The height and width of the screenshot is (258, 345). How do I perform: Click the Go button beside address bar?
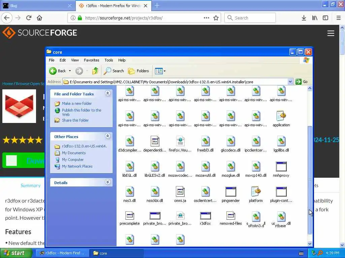[302, 82]
